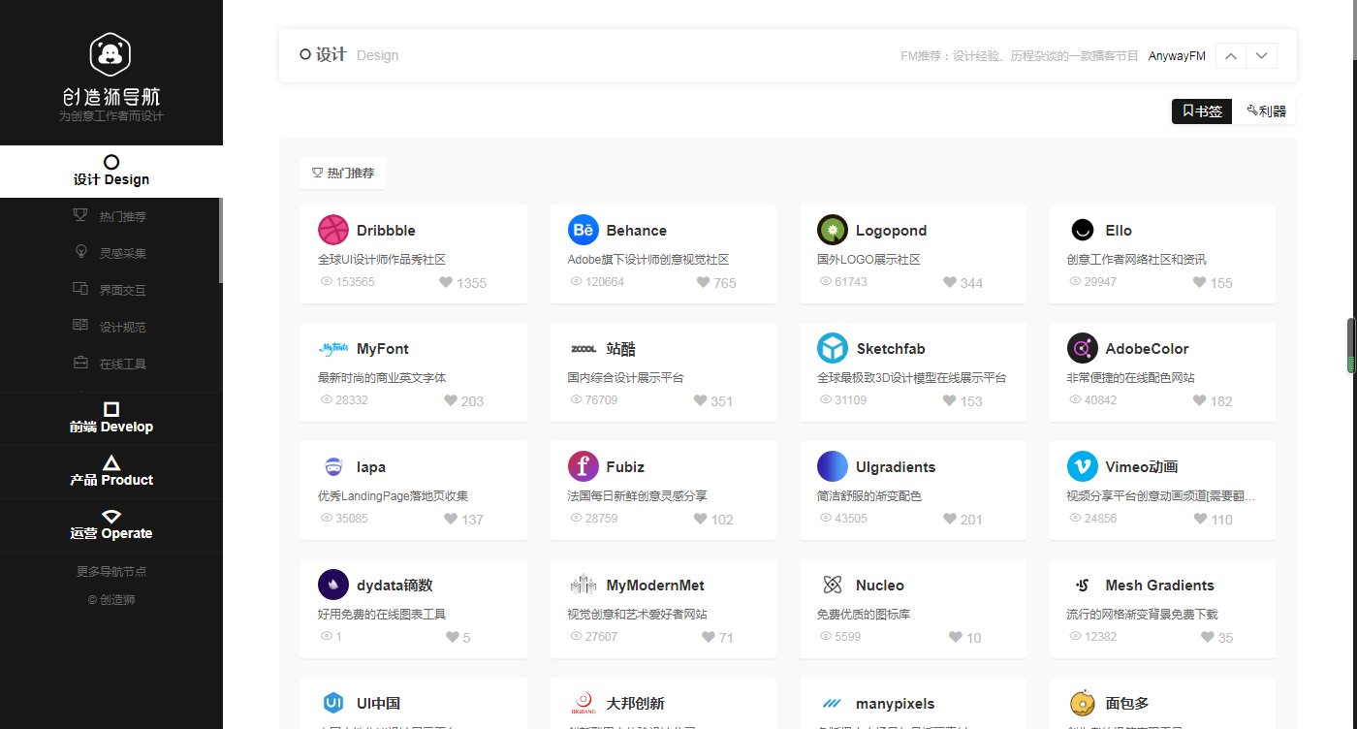
Task: Open the lapa ninja icon
Action: click(332, 466)
